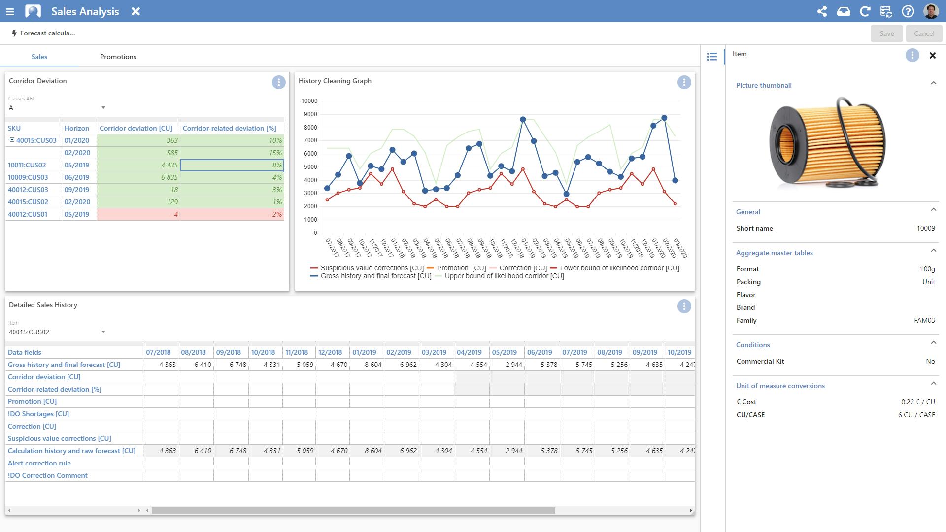This screenshot has height=532, width=946.
Task: Open Detailed Sales History options menu
Action: click(x=684, y=306)
